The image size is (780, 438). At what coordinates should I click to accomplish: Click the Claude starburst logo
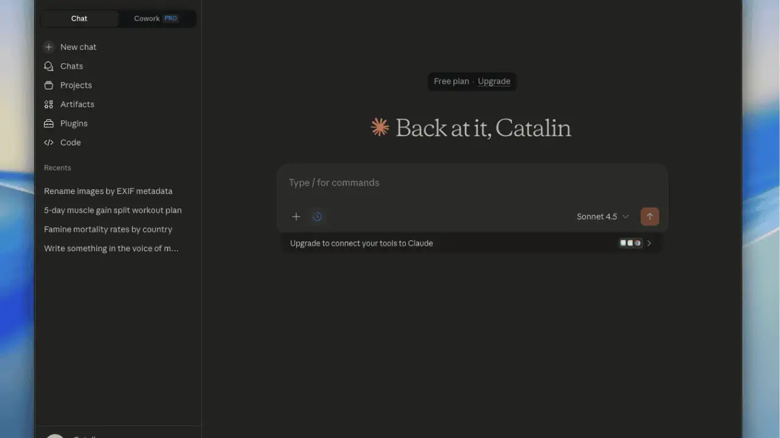pyautogui.click(x=380, y=127)
